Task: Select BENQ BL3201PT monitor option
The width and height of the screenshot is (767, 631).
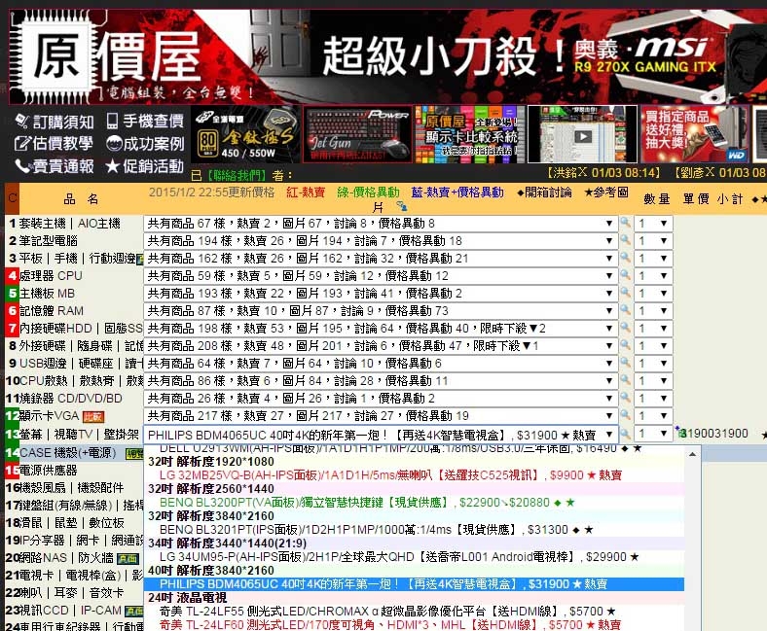Action: (x=376, y=530)
